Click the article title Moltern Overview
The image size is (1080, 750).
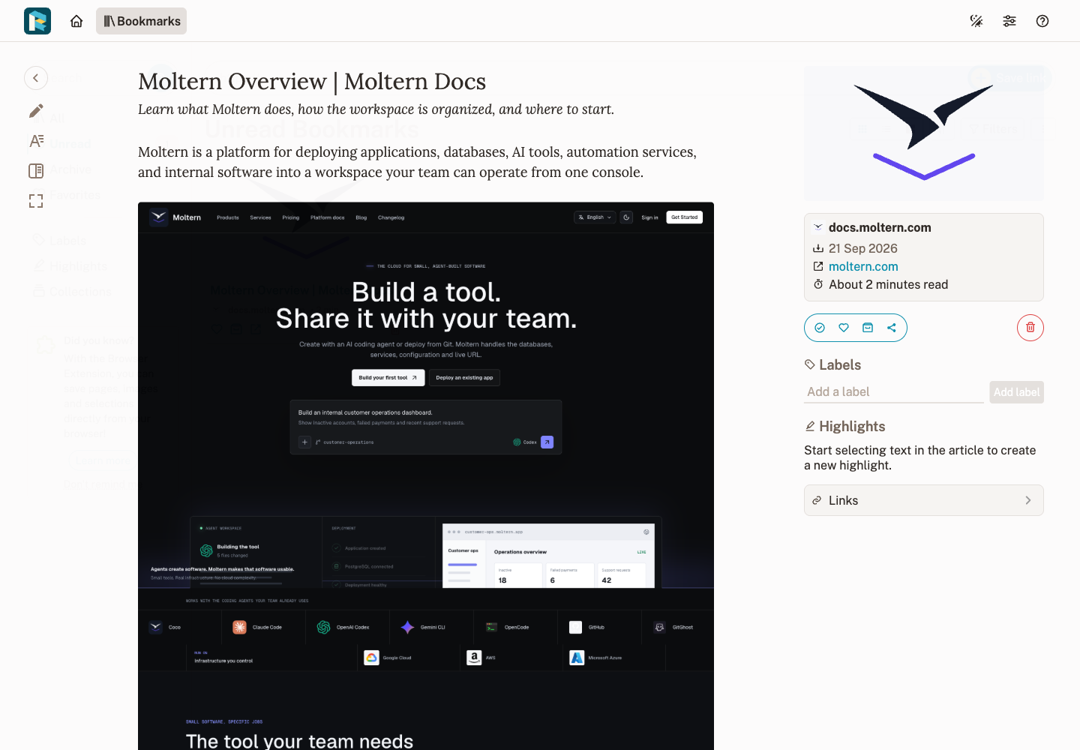[x=312, y=81]
